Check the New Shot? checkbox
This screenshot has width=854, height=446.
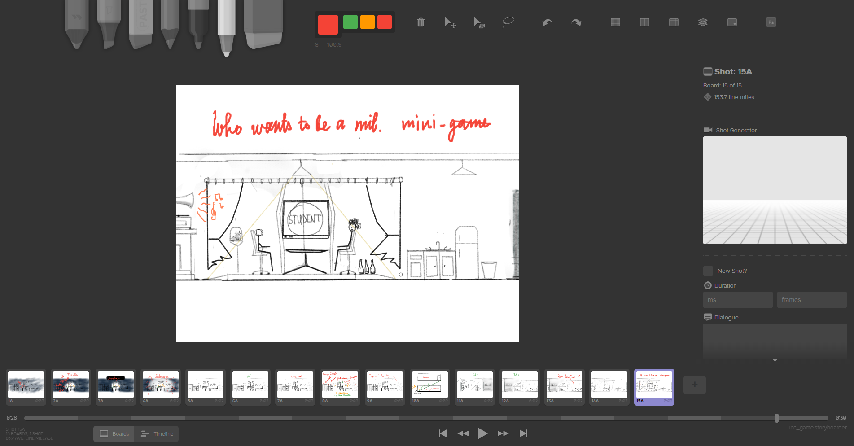click(x=708, y=271)
